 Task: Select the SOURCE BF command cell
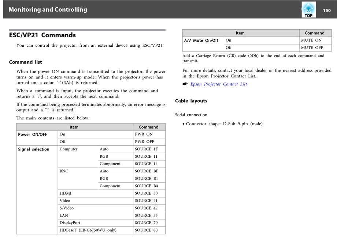pos(149,171)
